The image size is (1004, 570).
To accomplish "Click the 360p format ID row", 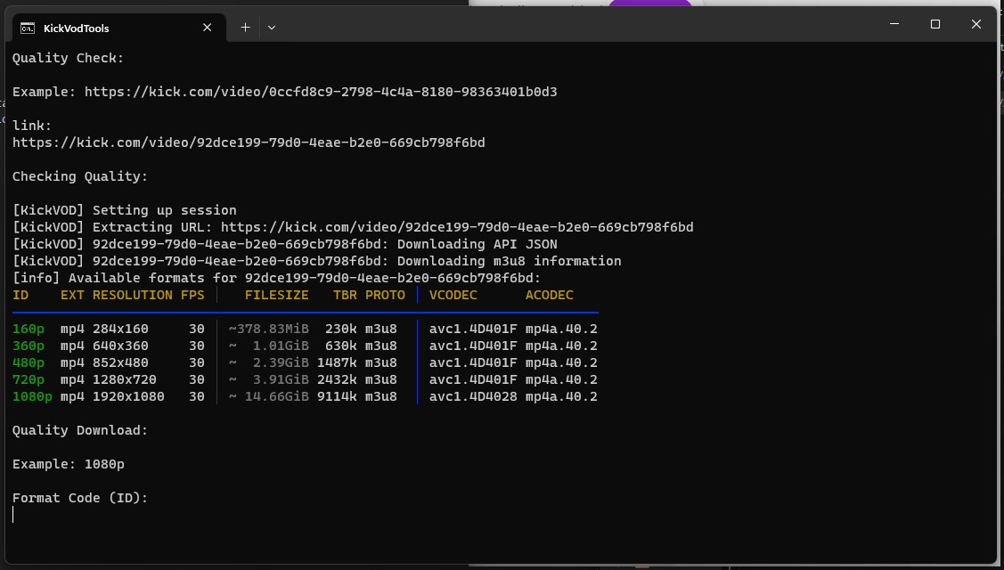I will coord(29,346).
